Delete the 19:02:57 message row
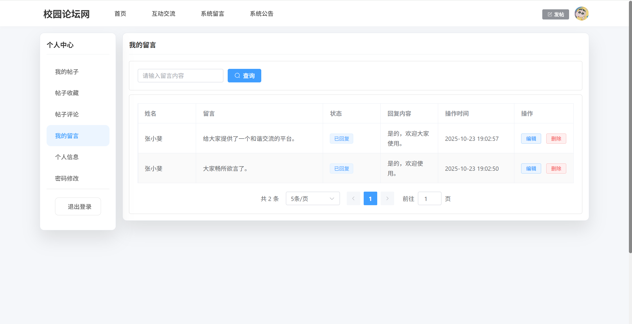The image size is (632, 324). (556, 139)
